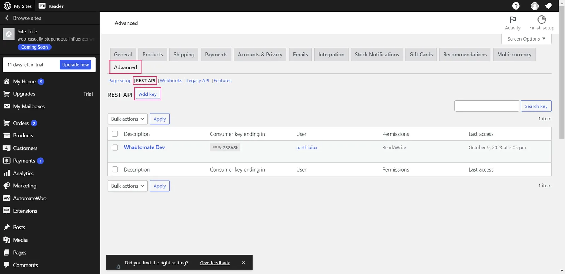The image size is (565, 274).
Task: Focus the search key input field
Action: 487,106
